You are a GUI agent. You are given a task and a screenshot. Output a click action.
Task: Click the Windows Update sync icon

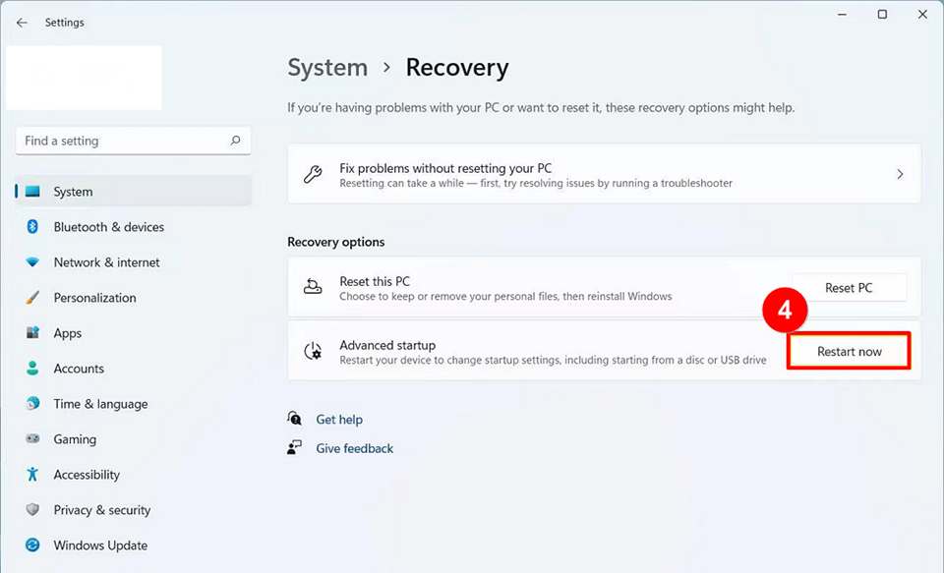[x=32, y=545]
